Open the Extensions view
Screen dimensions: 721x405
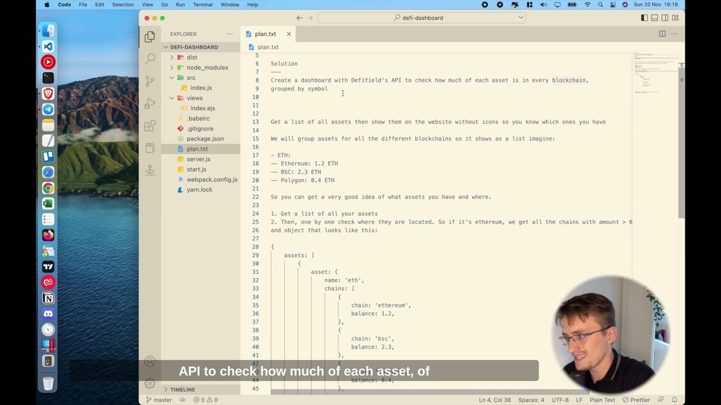(150, 126)
